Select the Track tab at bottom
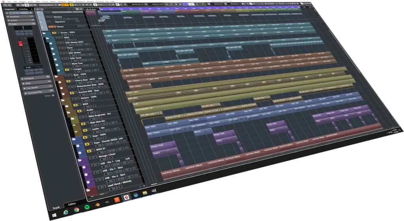 [x=56, y=208]
